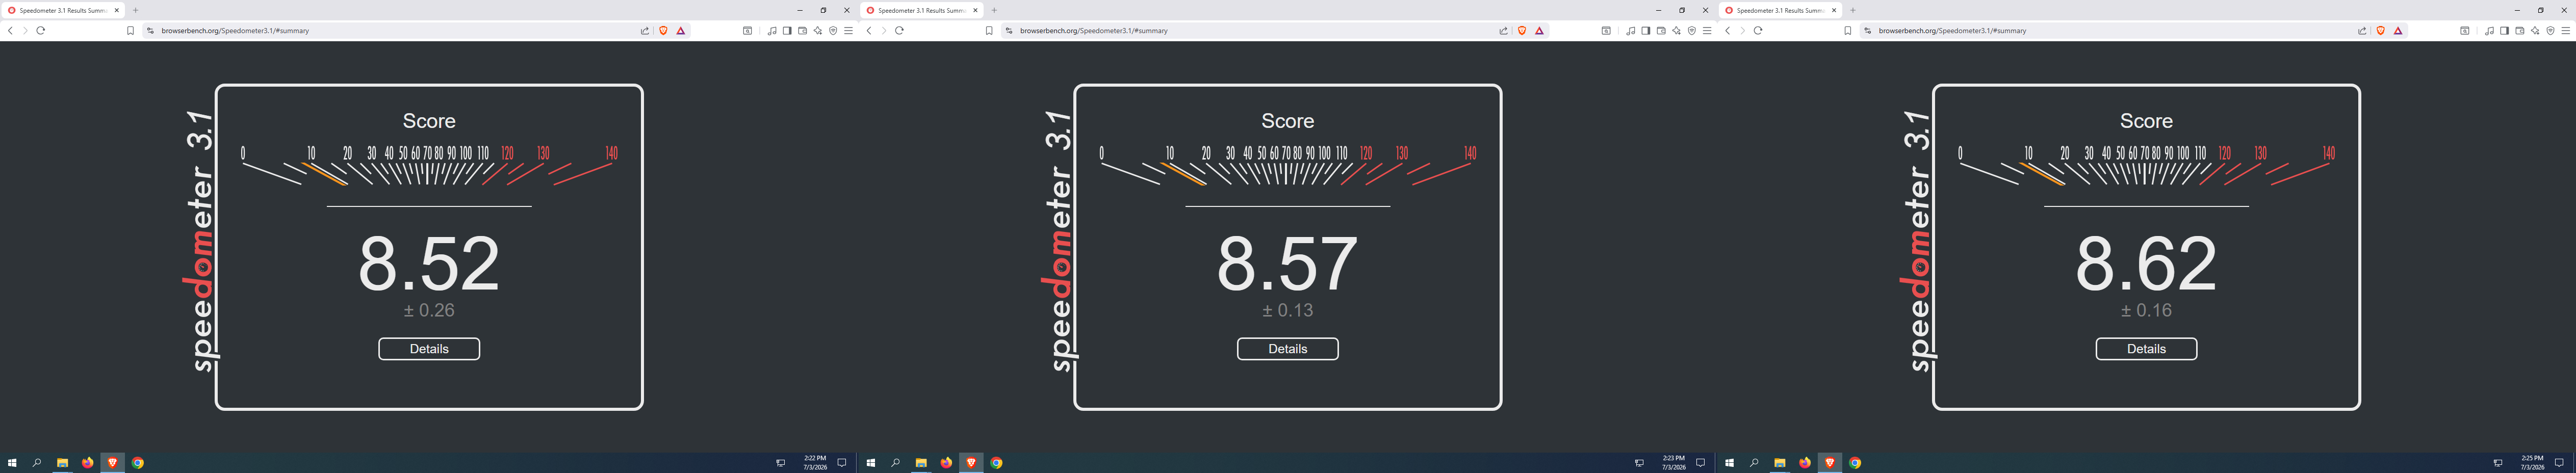Add a new tab in the 8.57 window
This screenshot has width=2576, height=473.
(x=994, y=10)
